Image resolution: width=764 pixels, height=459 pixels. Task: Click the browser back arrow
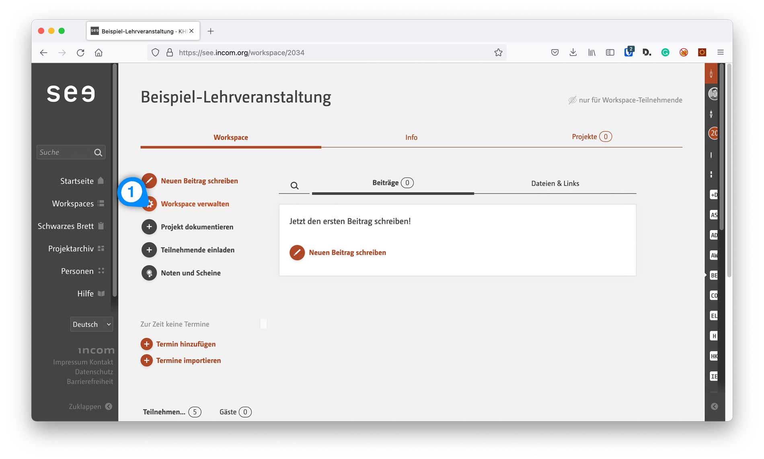43,53
